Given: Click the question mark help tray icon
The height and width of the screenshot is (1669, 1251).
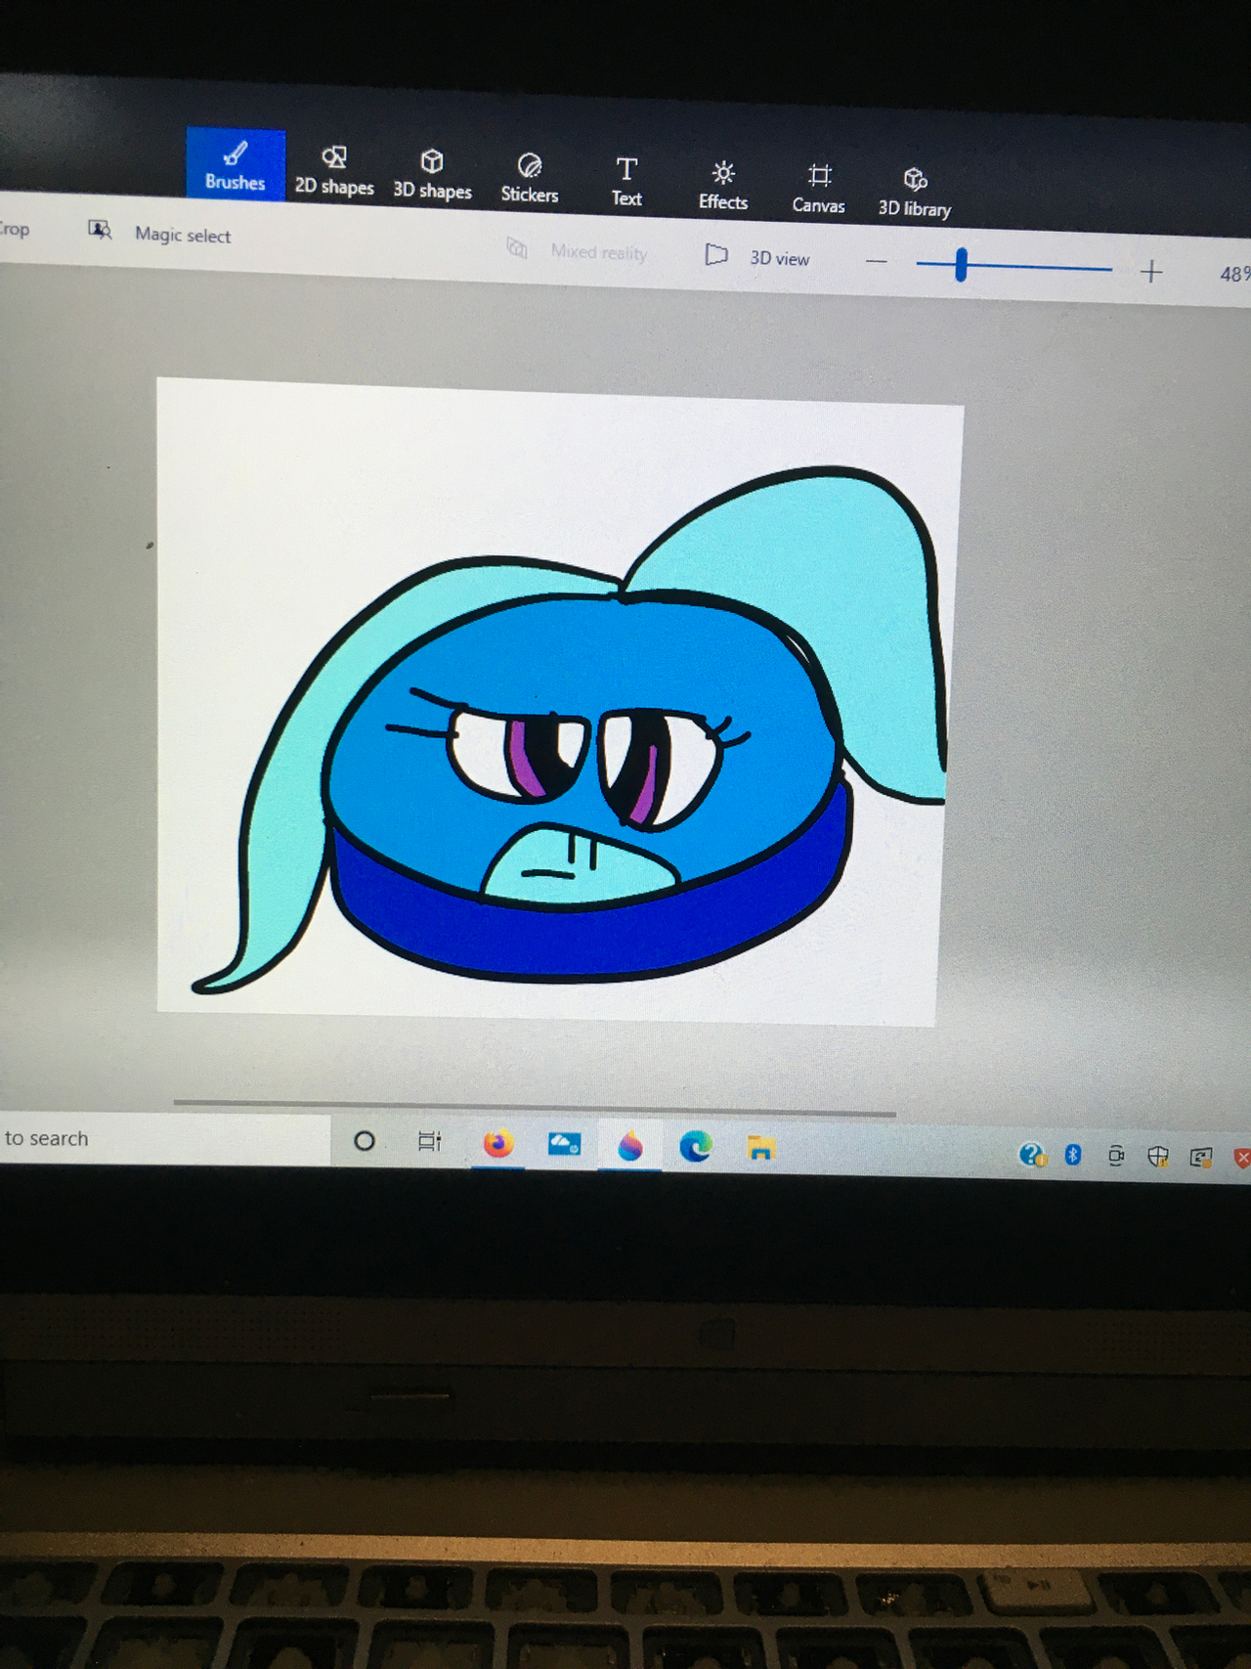Looking at the screenshot, I should pos(1032,1156).
